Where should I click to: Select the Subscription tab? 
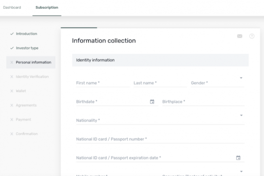click(x=47, y=7)
